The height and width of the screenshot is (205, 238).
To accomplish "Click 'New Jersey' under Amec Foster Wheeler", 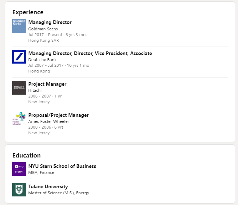I will tap(39, 133).
